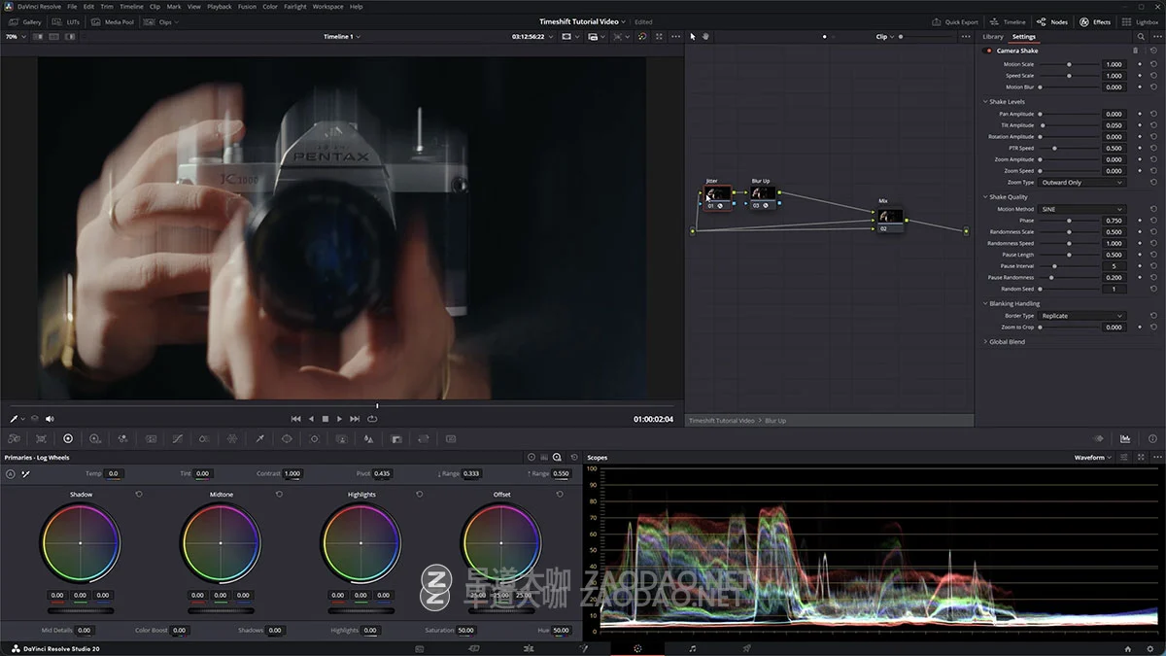Go to the Color page icon
1166x656 pixels.
point(637,647)
